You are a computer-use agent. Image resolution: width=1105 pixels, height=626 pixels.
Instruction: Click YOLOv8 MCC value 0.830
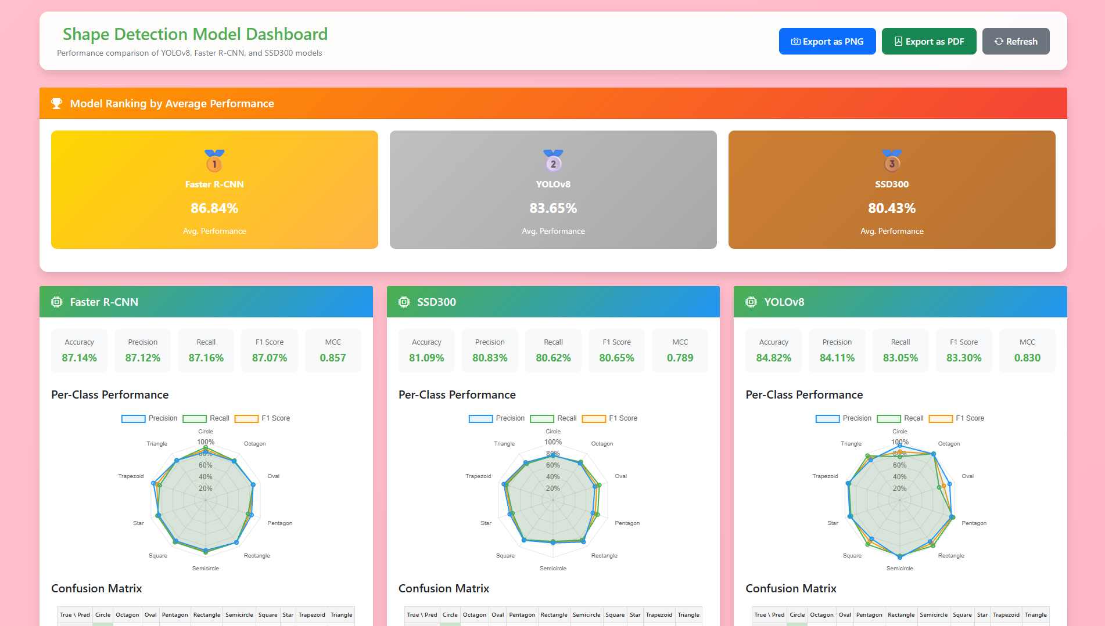(1027, 358)
